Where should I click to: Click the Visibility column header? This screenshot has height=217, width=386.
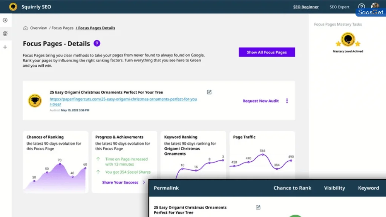334,188
